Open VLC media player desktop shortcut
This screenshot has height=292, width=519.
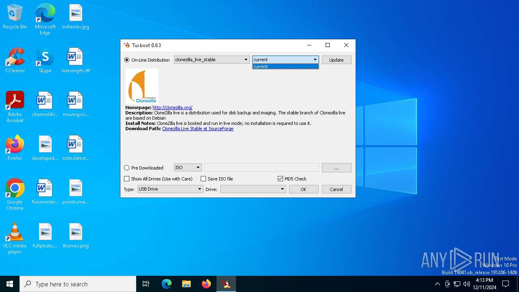pyautogui.click(x=15, y=238)
